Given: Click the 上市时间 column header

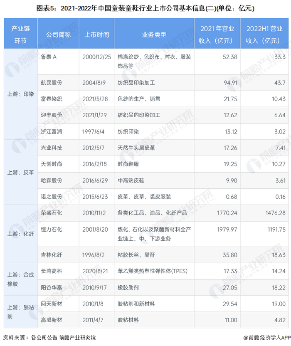Looking at the screenshot, I should click(x=96, y=34).
